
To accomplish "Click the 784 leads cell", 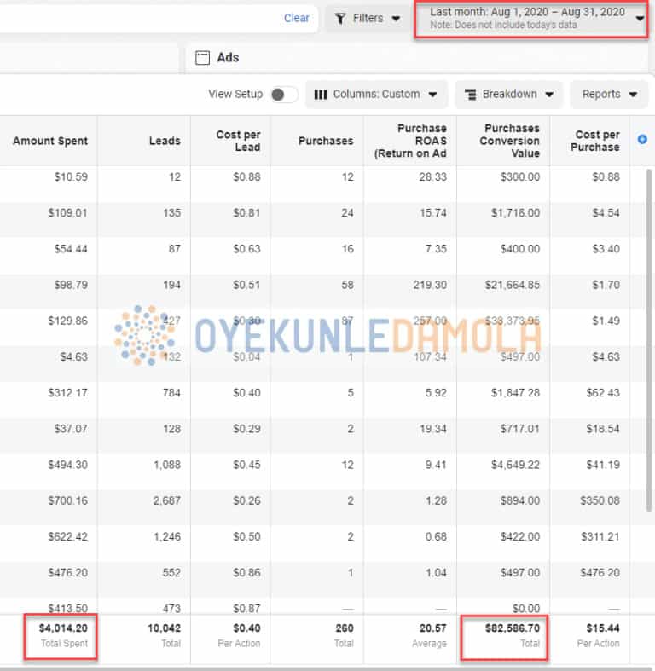I will click(171, 392).
